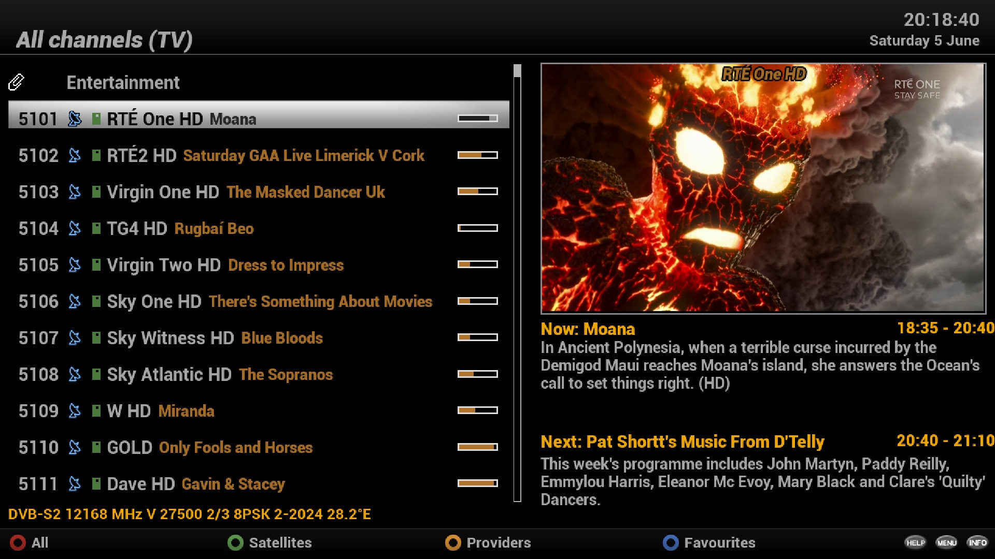Click the satellite icon on row 5108
The height and width of the screenshot is (559, 995).
point(75,374)
